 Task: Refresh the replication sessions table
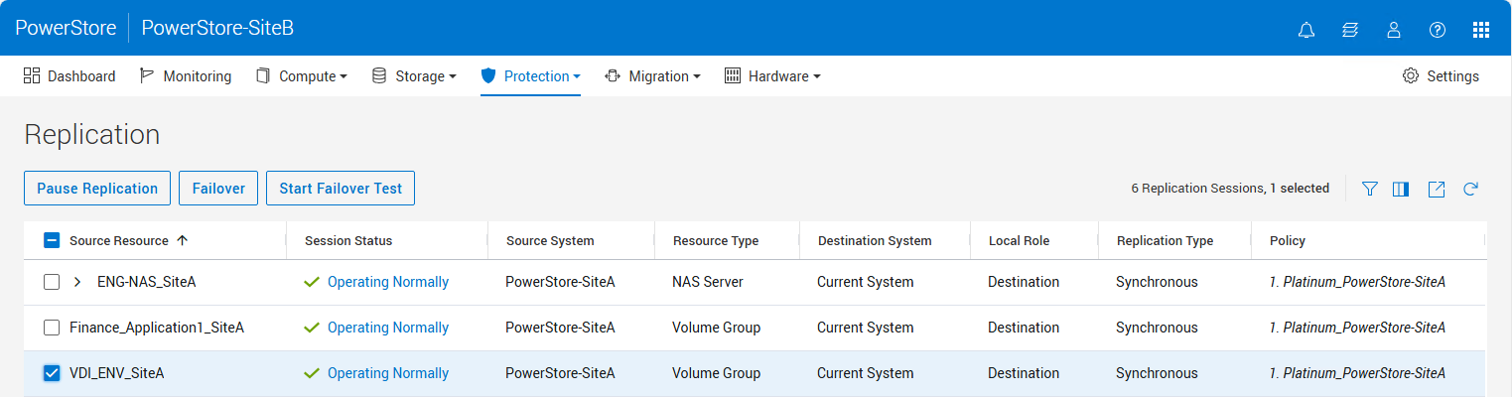coord(1471,189)
